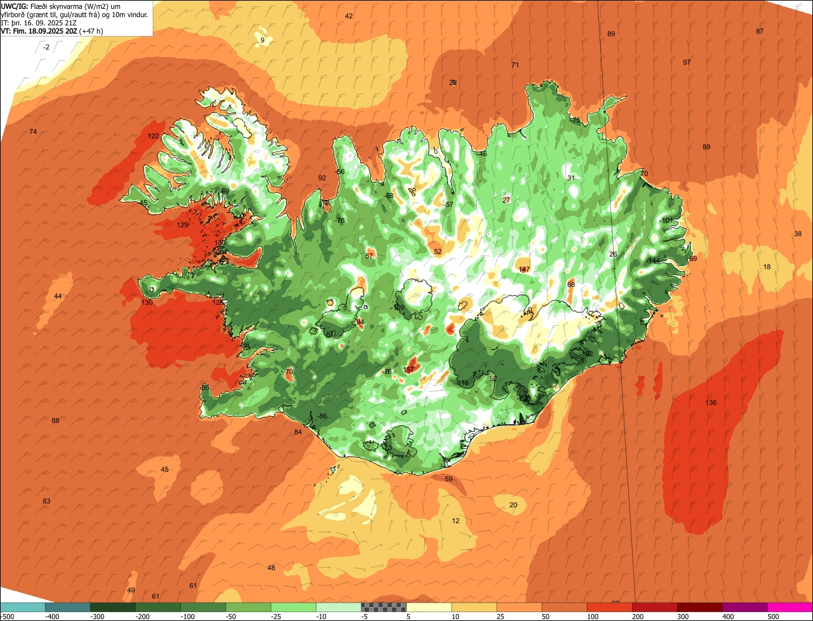The image size is (813, 621).
Task: Click the '48' value in the lower-left ocean
Action: (x=271, y=568)
